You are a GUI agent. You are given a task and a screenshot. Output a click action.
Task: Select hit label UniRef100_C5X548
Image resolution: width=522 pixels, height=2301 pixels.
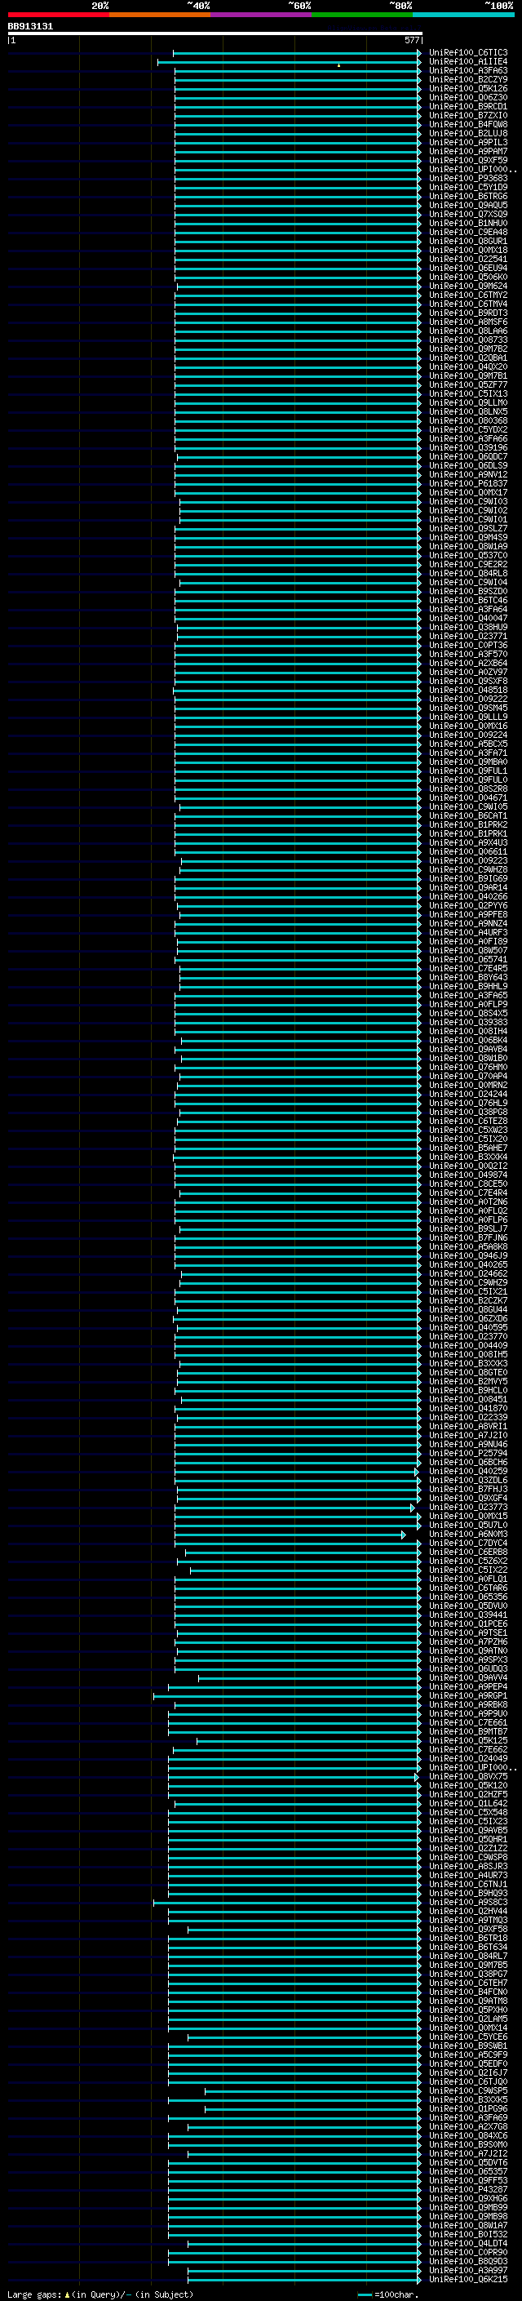pos(467,1811)
